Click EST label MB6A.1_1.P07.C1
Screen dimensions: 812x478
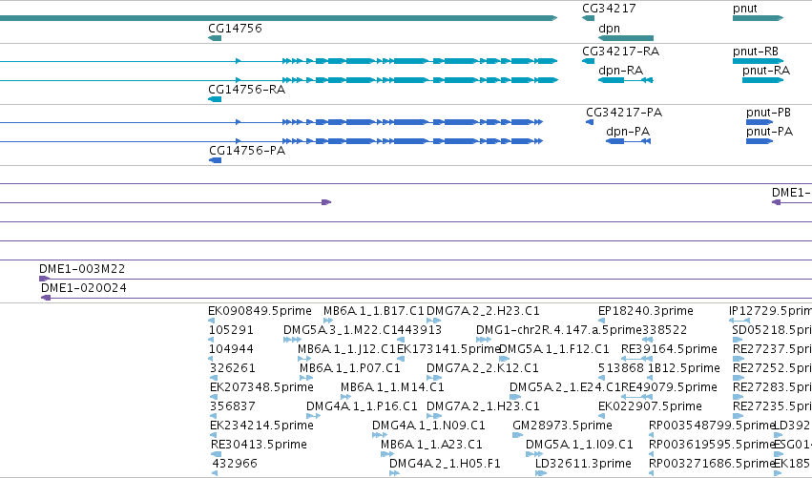click(349, 368)
